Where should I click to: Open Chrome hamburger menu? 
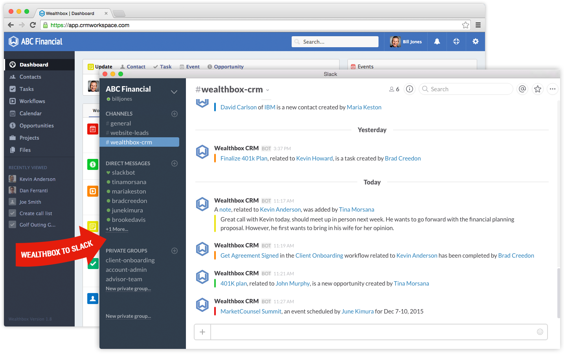tap(478, 25)
